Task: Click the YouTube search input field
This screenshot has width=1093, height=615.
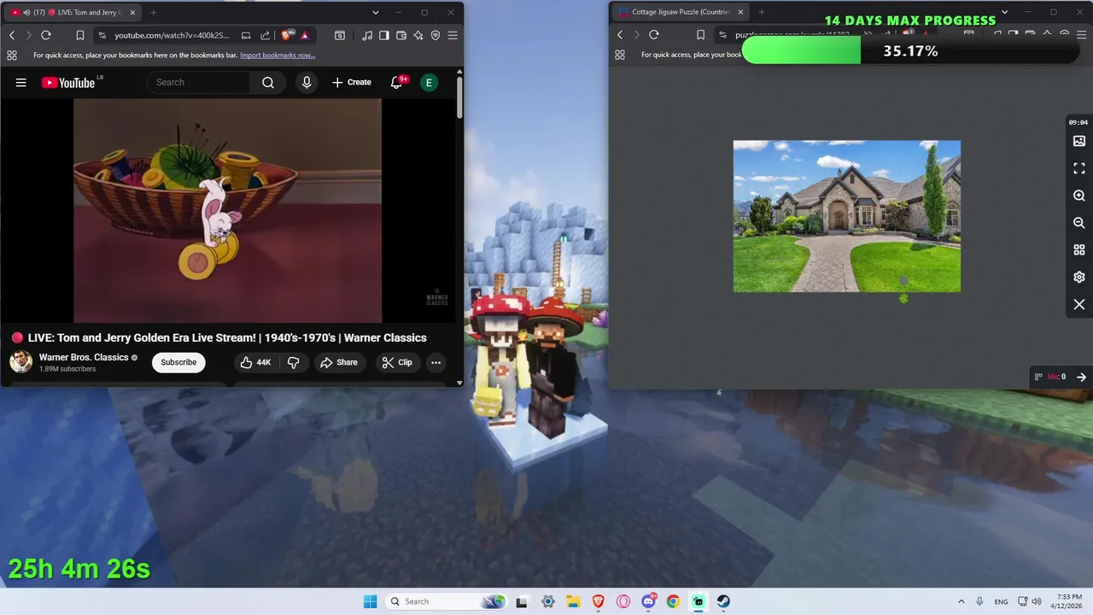Action: coord(199,82)
